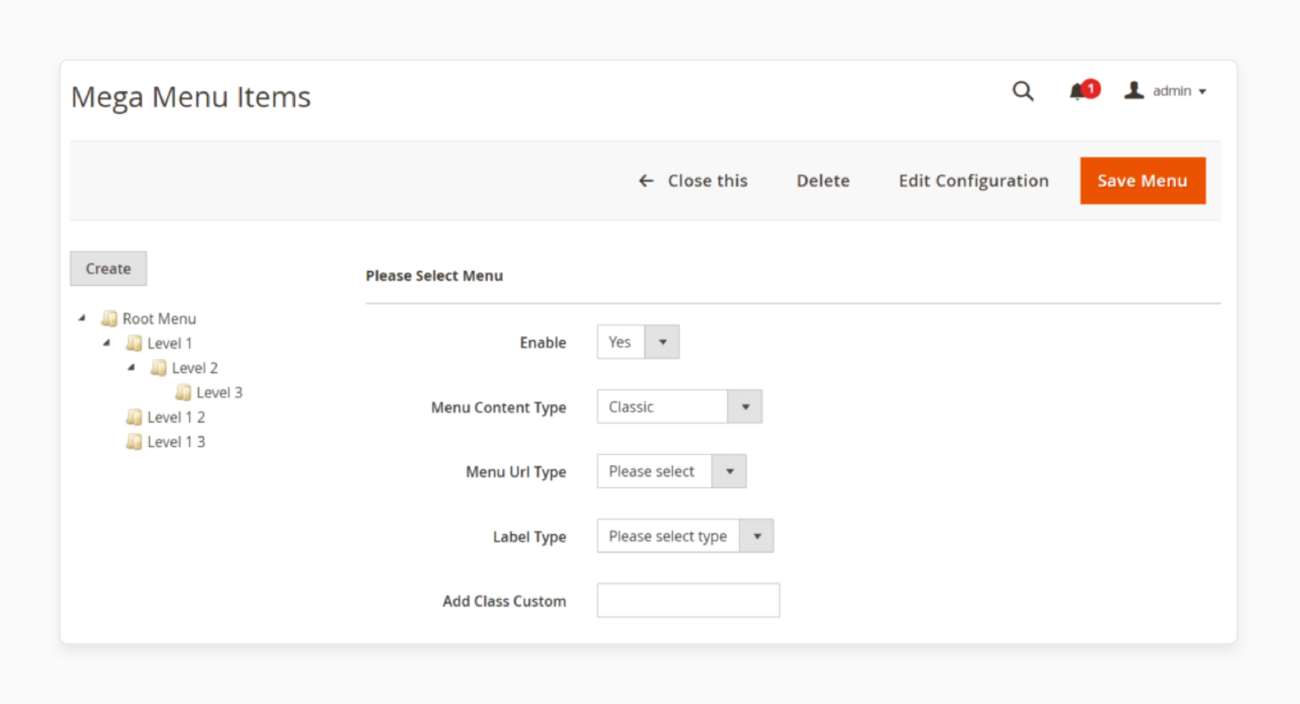
Task: Click the Please Select Menu heading
Action: click(x=434, y=276)
